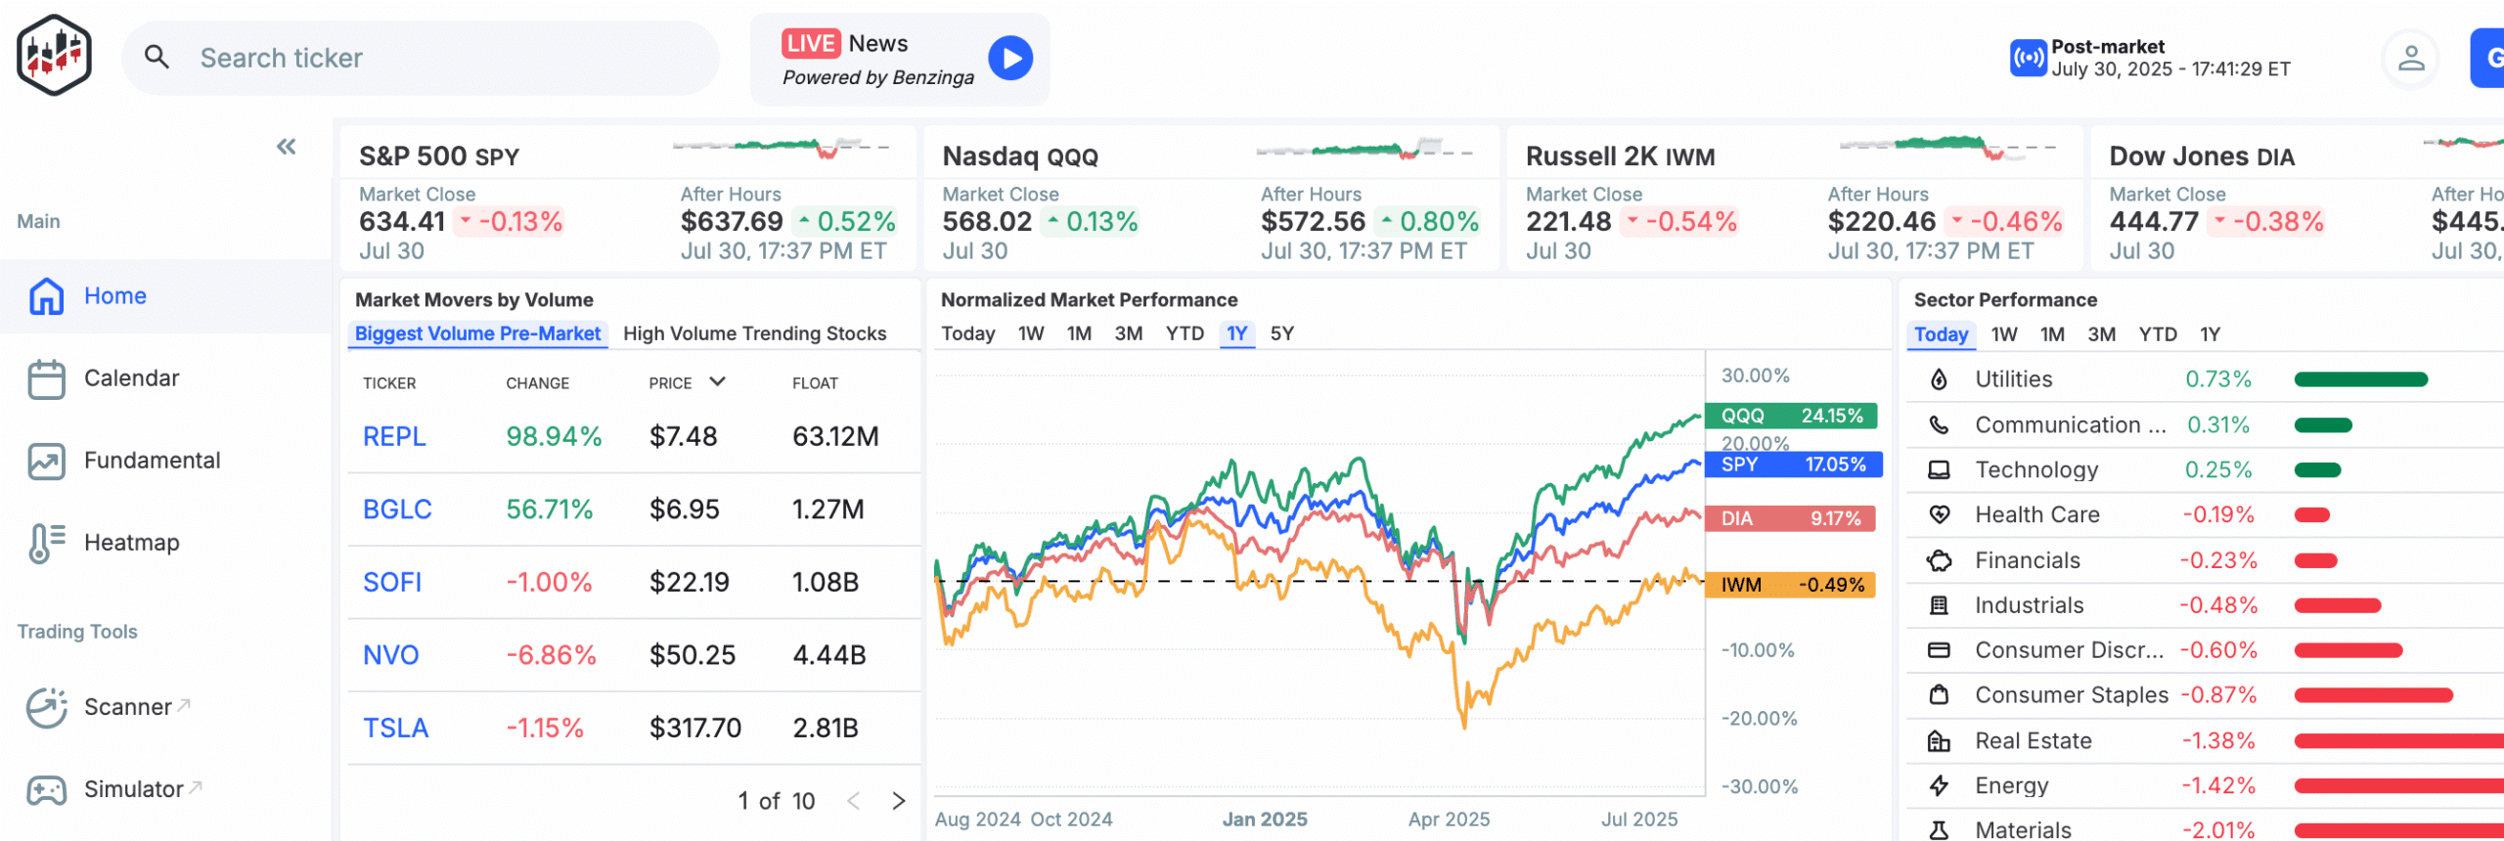
Task: Go to next page of market movers
Action: pyautogui.click(x=898, y=801)
